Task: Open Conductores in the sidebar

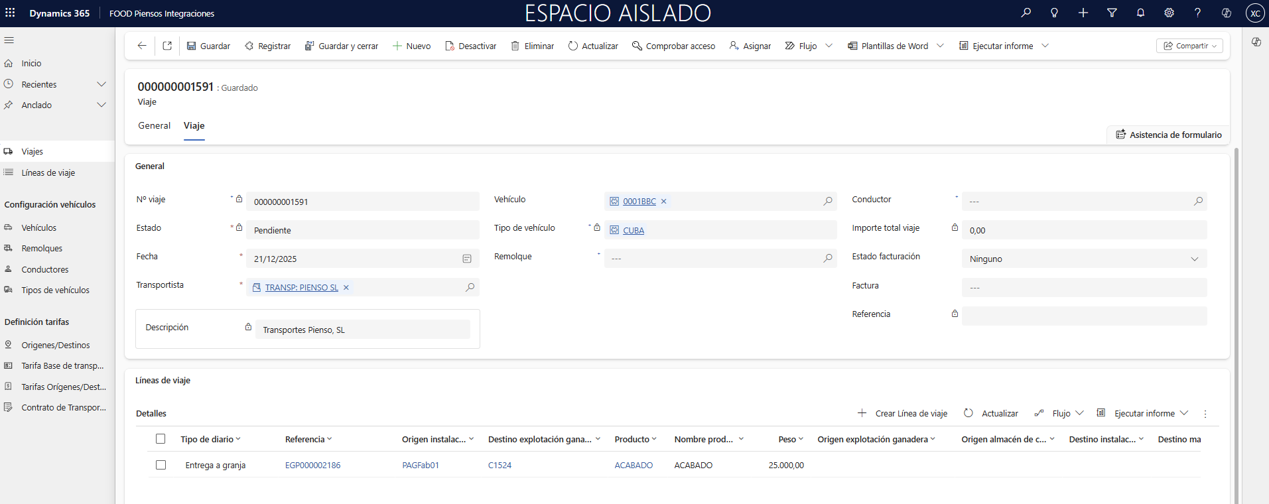Action: tap(44, 269)
